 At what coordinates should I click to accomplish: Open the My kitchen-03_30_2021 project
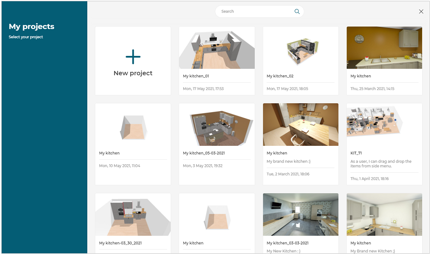click(x=133, y=214)
